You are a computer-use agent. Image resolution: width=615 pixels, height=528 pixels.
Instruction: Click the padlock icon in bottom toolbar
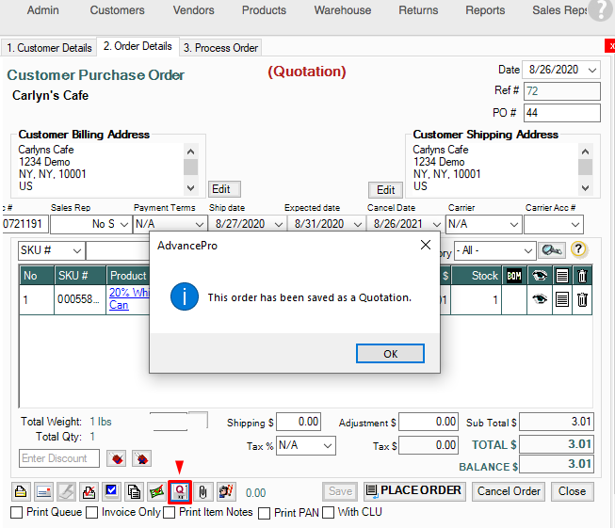(21, 491)
